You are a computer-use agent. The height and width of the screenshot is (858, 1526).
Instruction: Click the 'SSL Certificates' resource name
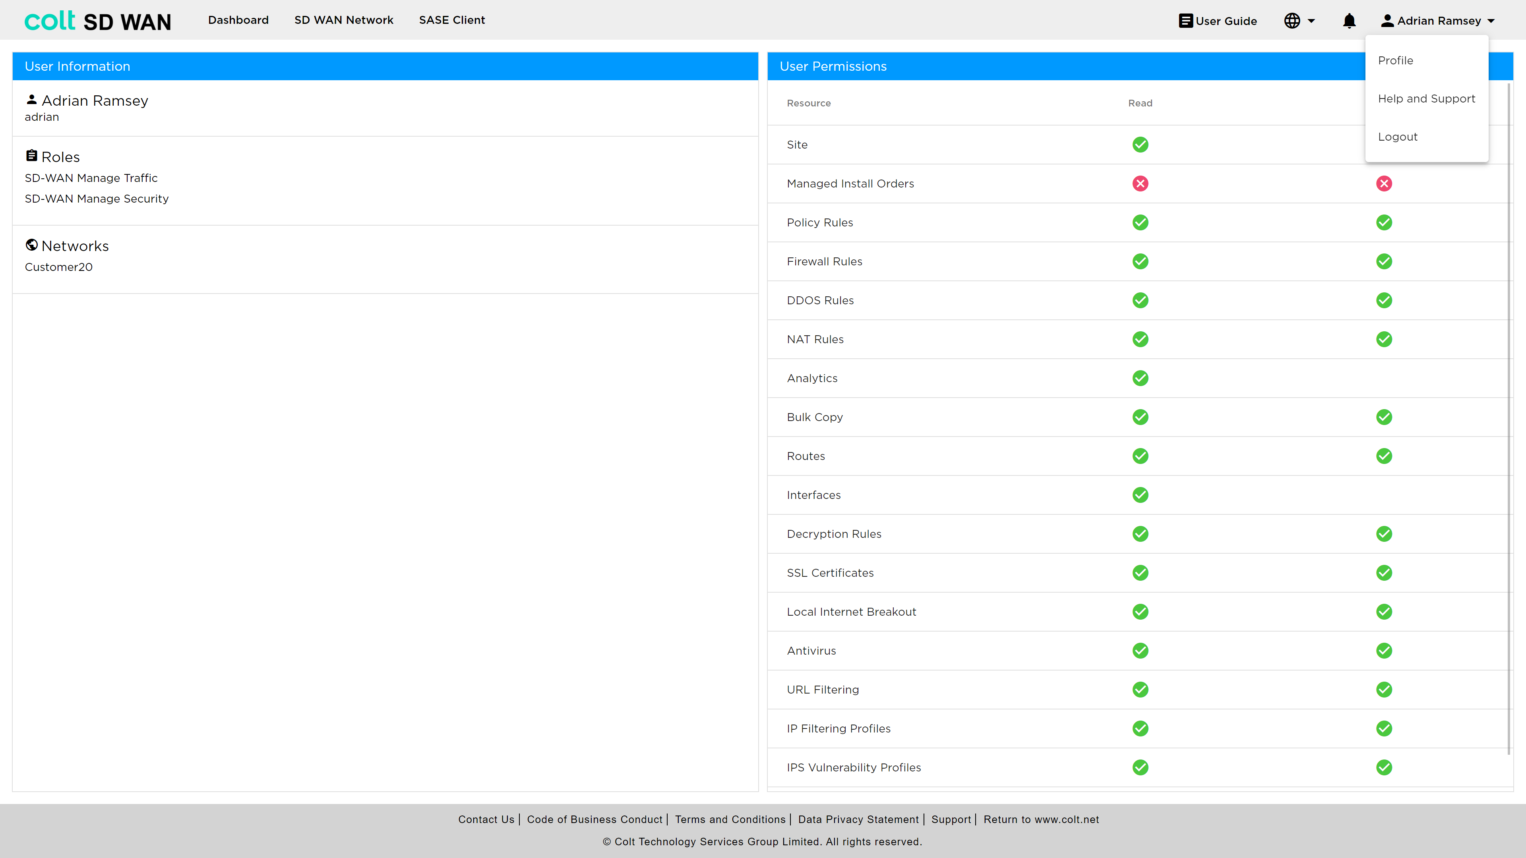click(x=830, y=573)
